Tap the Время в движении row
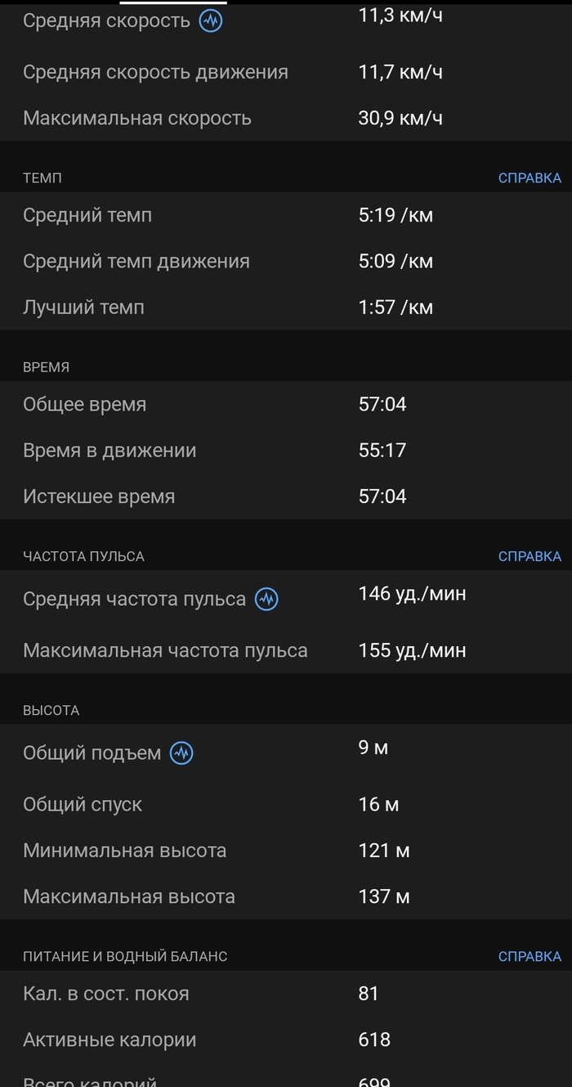Image resolution: width=572 pixels, height=1087 pixels. click(x=286, y=451)
